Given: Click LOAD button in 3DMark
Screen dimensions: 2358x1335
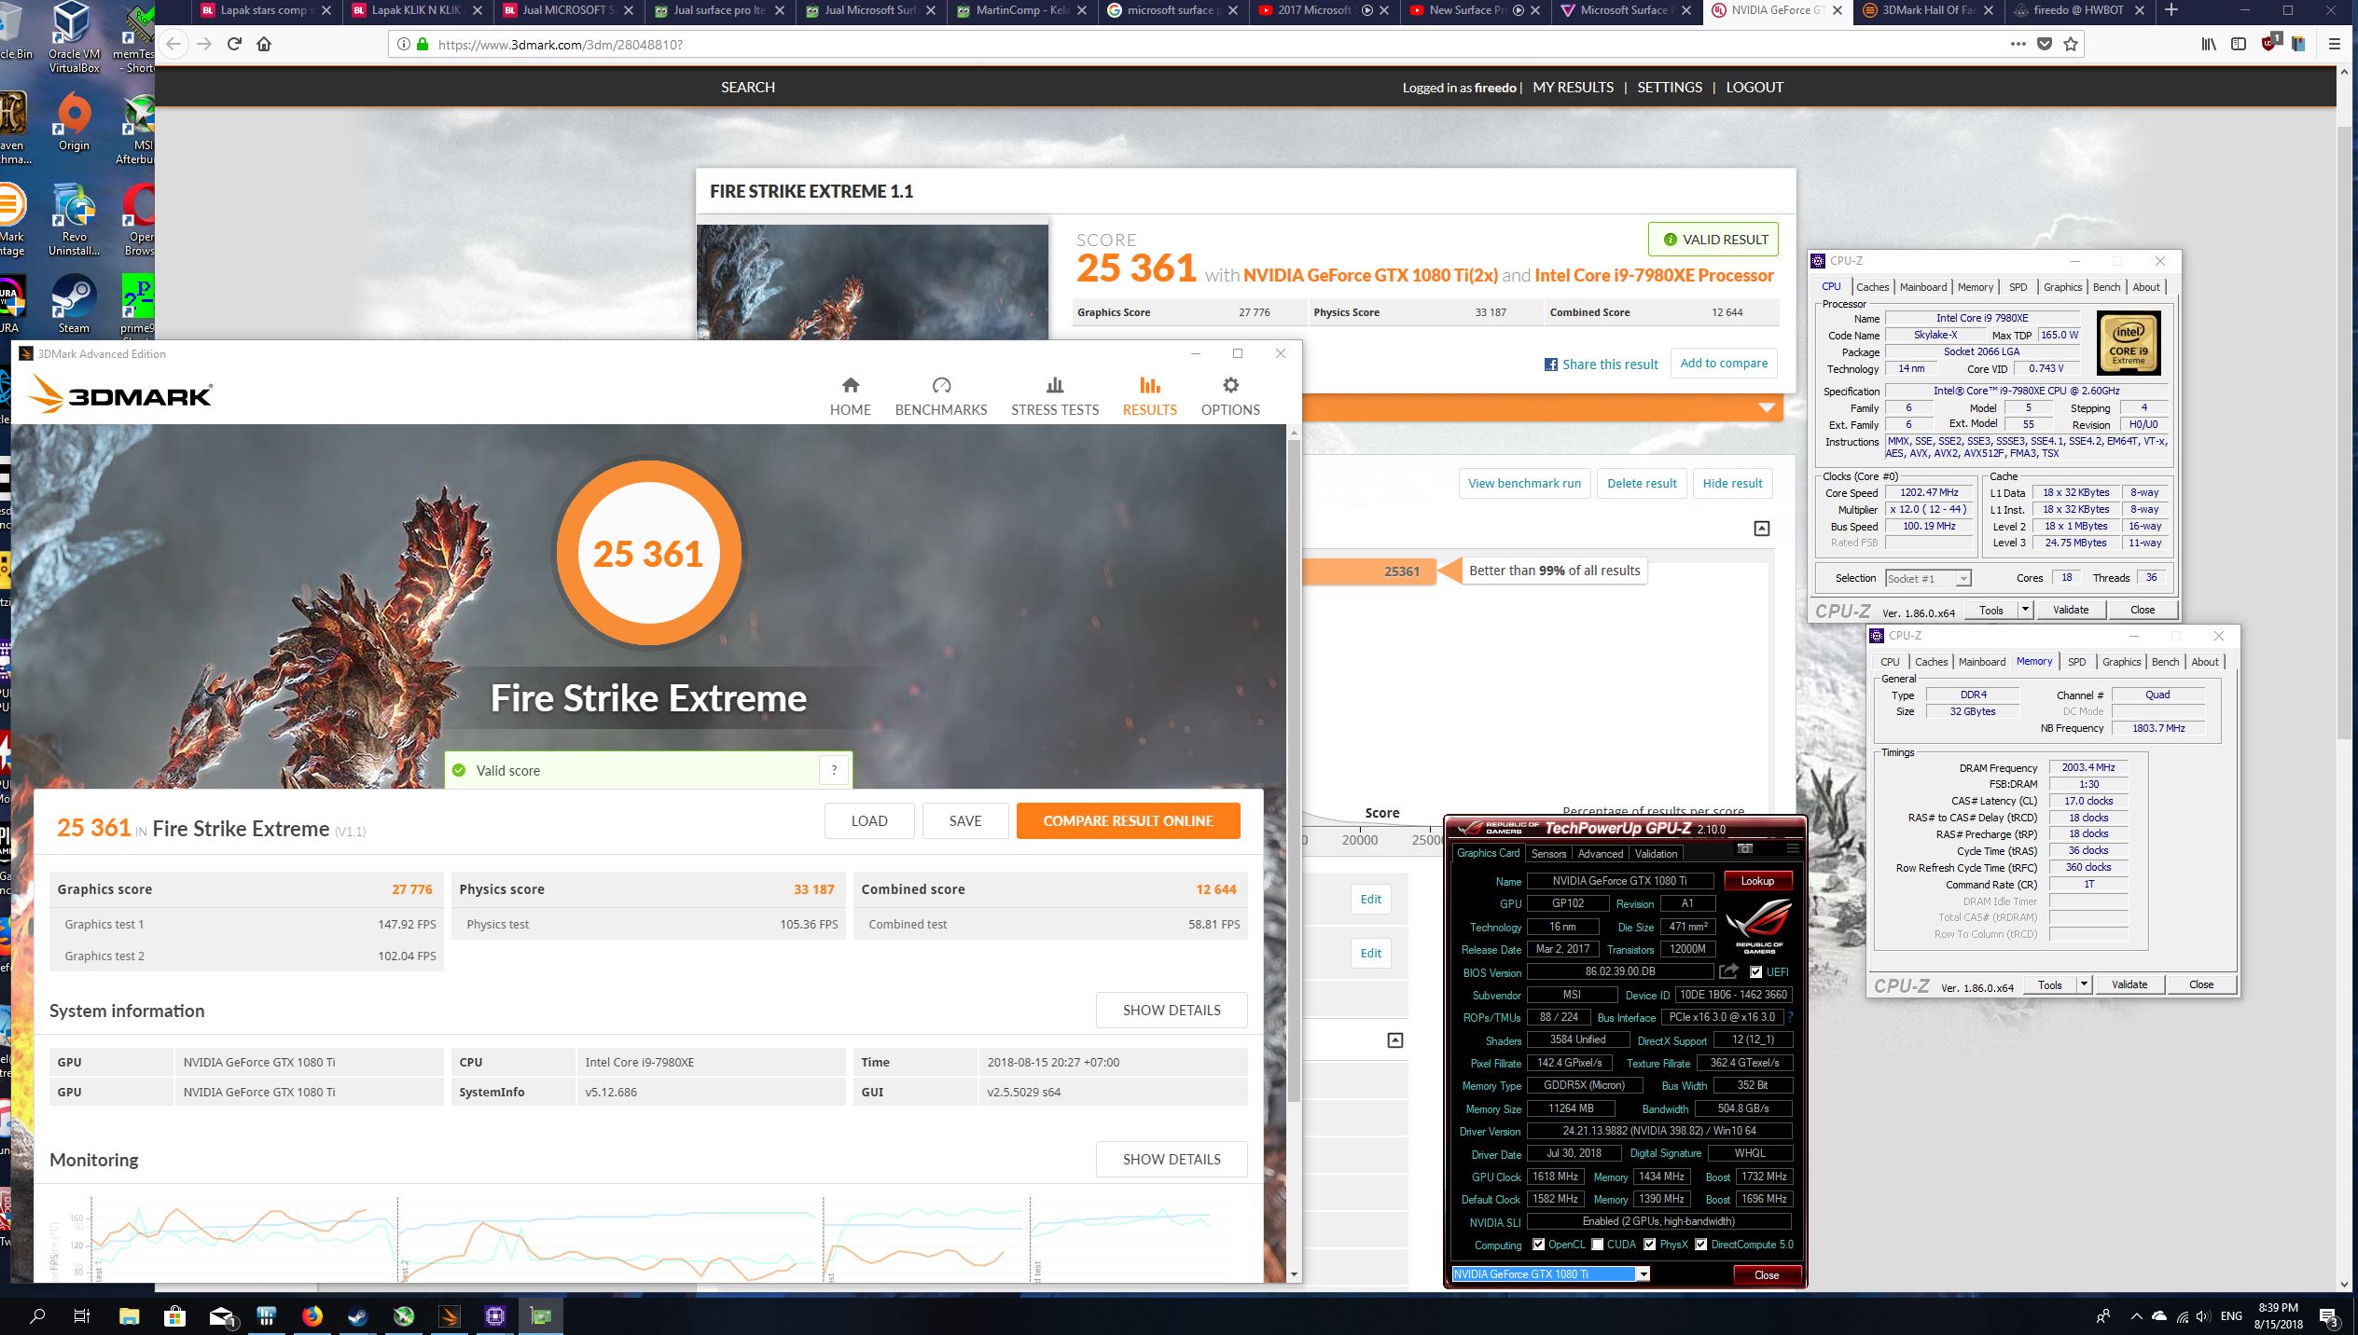Looking at the screenshot, I should [x=868, y=820].
